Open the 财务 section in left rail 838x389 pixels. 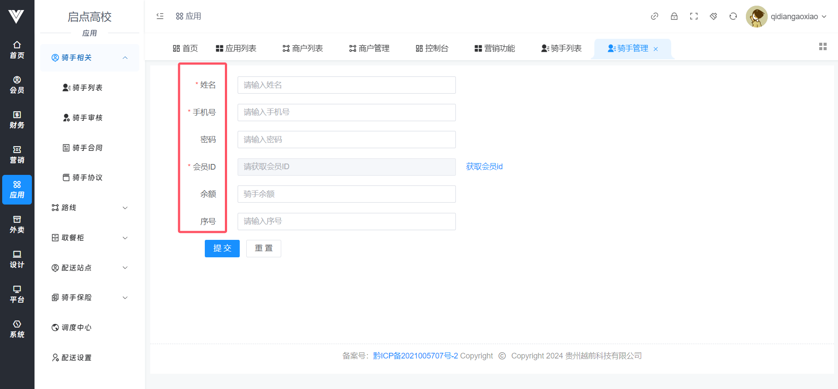click(17, 119)
